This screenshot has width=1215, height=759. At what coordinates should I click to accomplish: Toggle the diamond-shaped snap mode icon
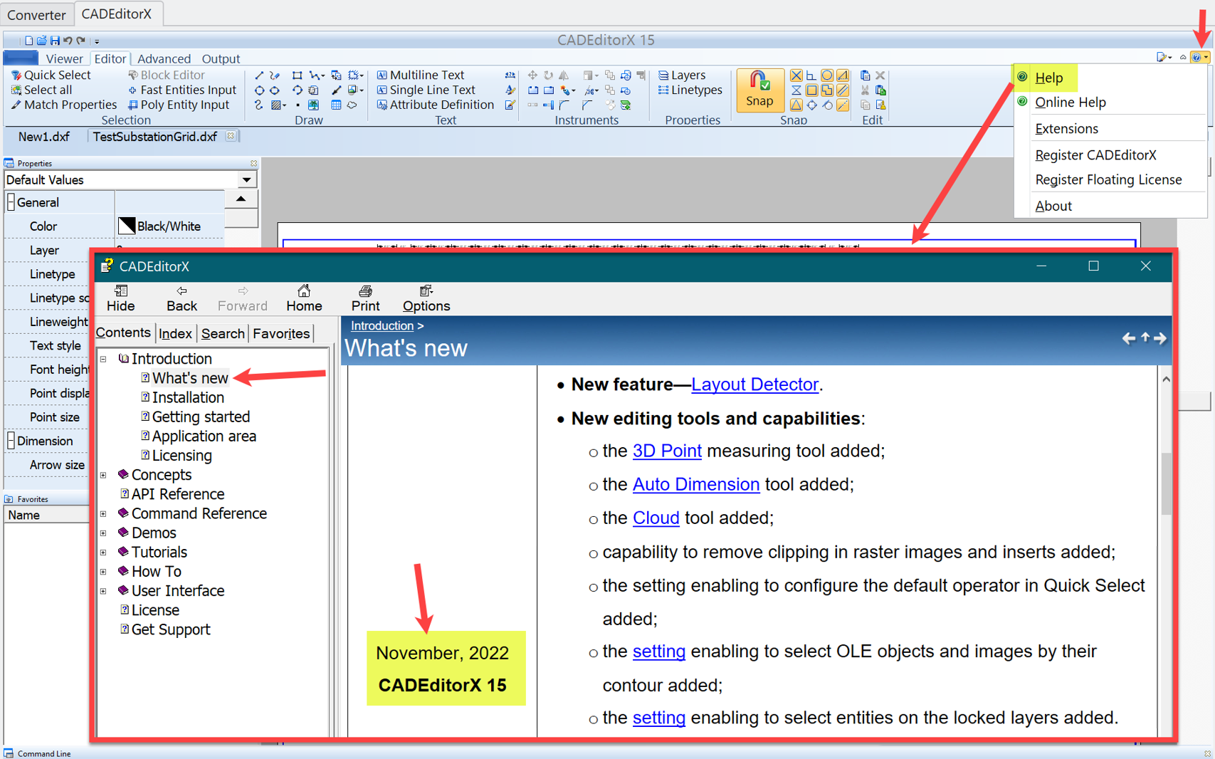811,105
